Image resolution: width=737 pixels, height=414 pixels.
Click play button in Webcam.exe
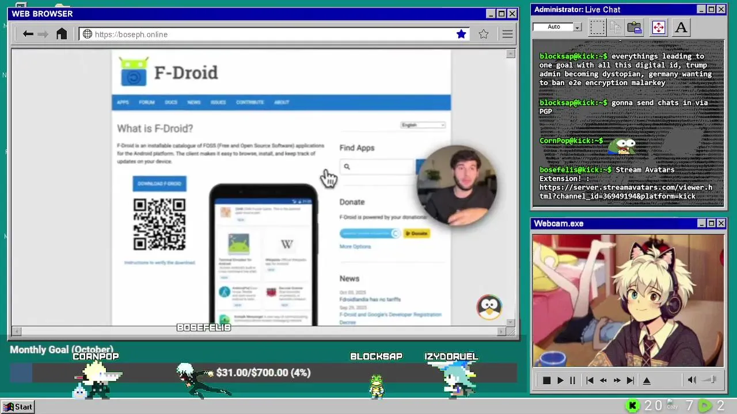pos(560,380)
